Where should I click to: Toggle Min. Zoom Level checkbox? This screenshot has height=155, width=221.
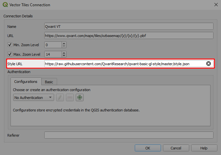(x=10, y=45)
